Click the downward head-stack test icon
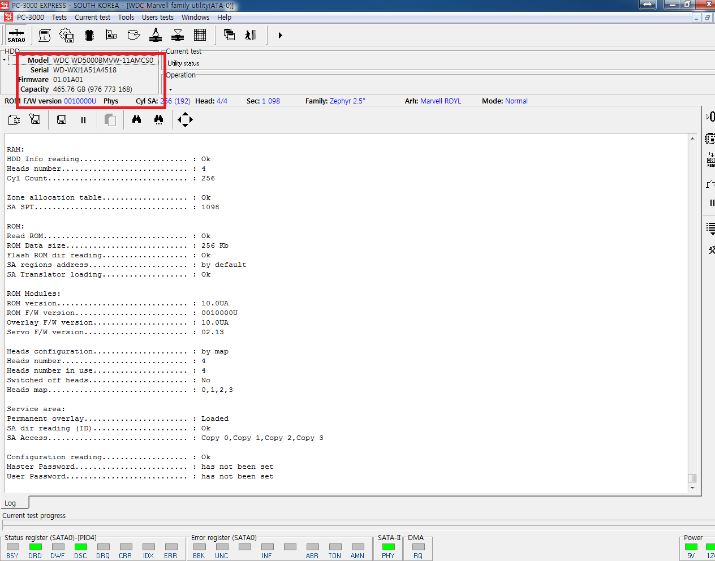715x561 pixels. [x=178, y=35]
